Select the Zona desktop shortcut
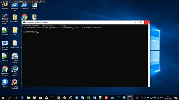 pos(5,83)
